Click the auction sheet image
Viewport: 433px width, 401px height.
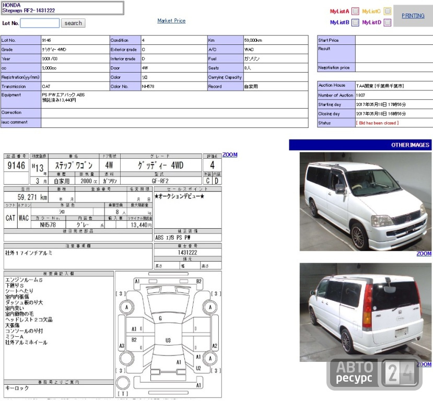[113, 276]
